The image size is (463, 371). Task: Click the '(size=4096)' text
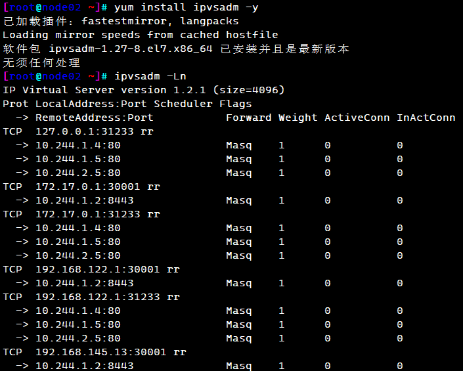coord(249,90)
